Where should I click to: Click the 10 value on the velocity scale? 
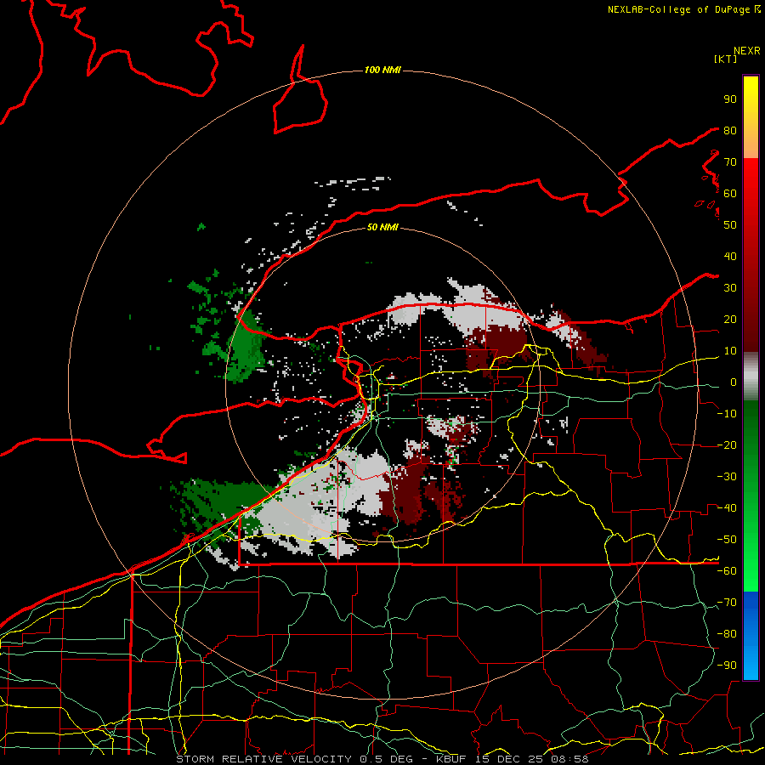point(730,351)
